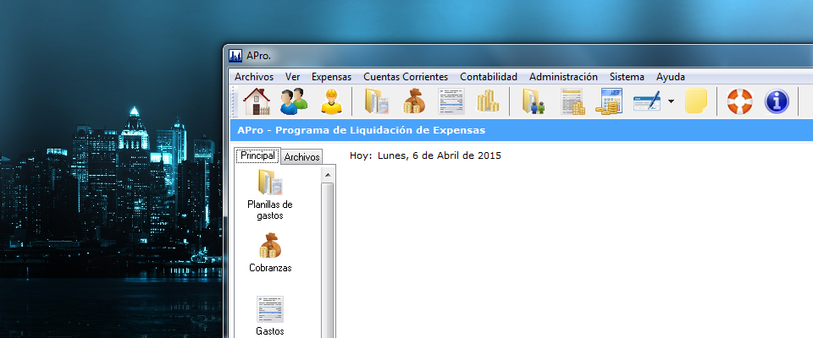
Task: Open Planillas de gastos in the sidebar
Action: 269,195
